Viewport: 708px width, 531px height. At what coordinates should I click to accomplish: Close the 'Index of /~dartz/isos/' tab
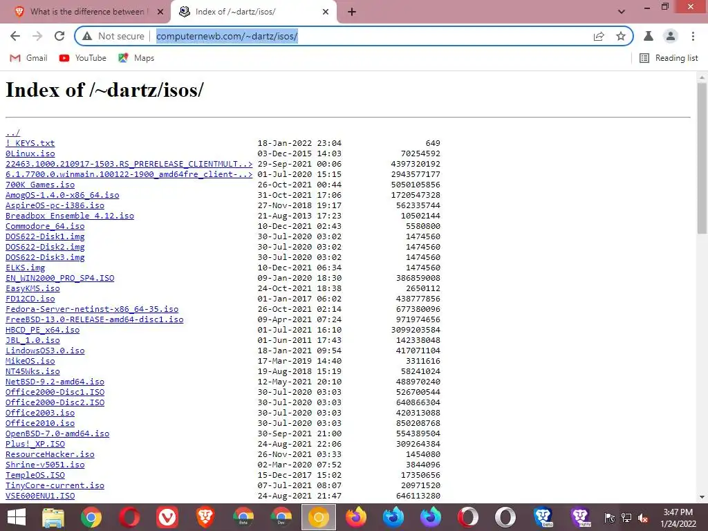(x=326, y=12)
